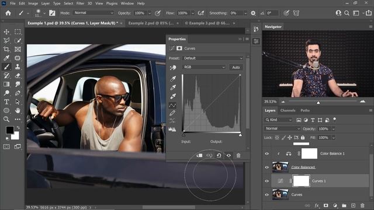Click the Search magnifier icon top right
This screenshot has height=210, width=374.
tap(347, 13)
